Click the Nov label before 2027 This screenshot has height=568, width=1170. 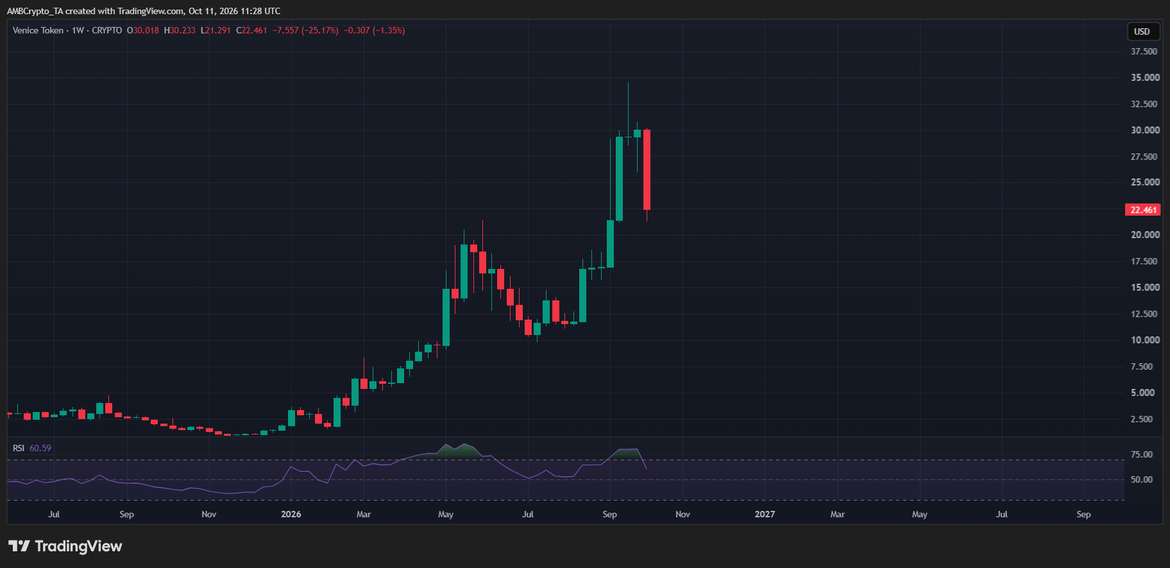pyautogui.click(x=683, y=514)
